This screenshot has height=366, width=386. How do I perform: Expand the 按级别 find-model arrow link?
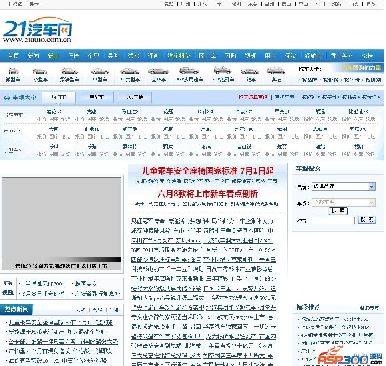pos(311,97)
